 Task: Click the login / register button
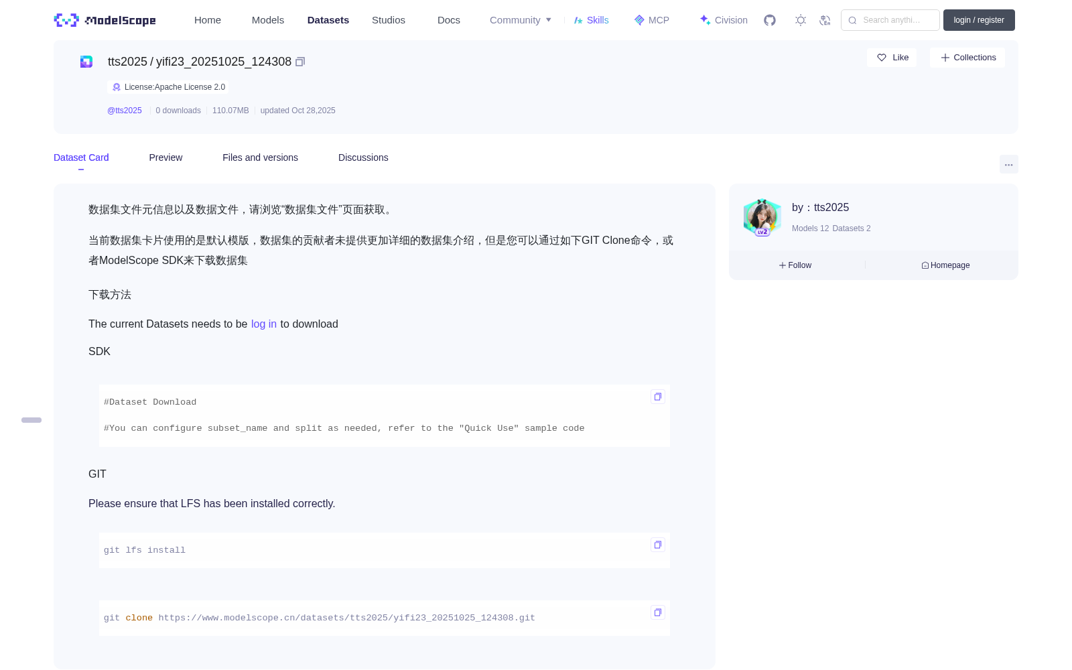click(979, 20)
